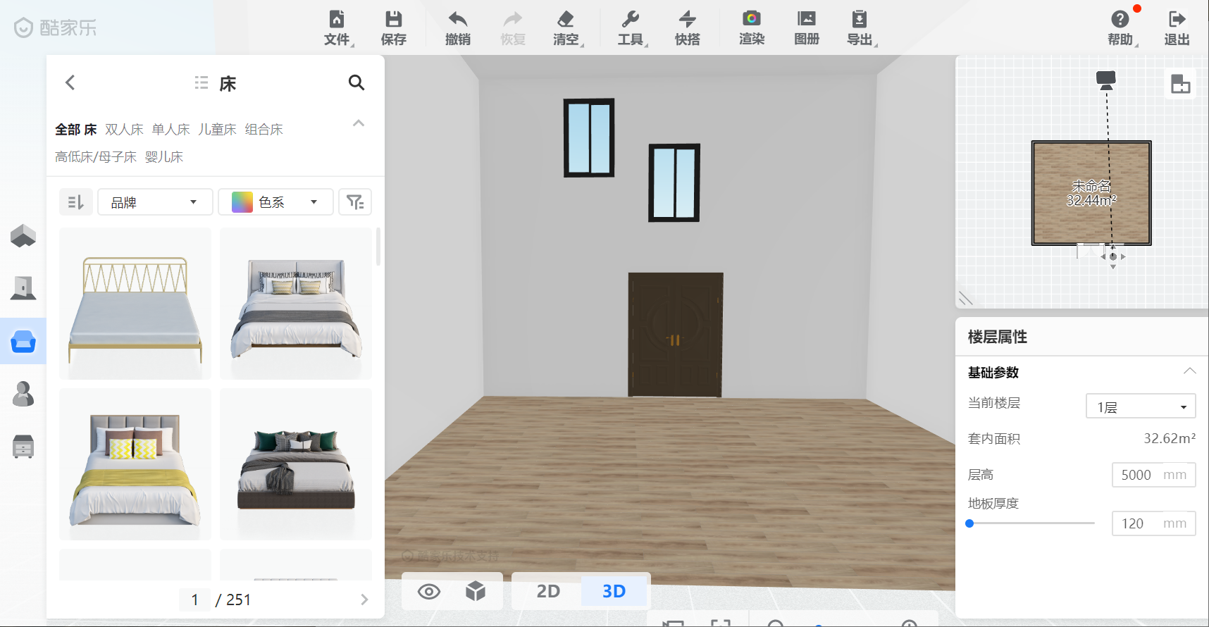The width and height of the screenshot is (1209, 627).
Task: Select the bed with yellow blanket
Action: [x=135, y=464]
